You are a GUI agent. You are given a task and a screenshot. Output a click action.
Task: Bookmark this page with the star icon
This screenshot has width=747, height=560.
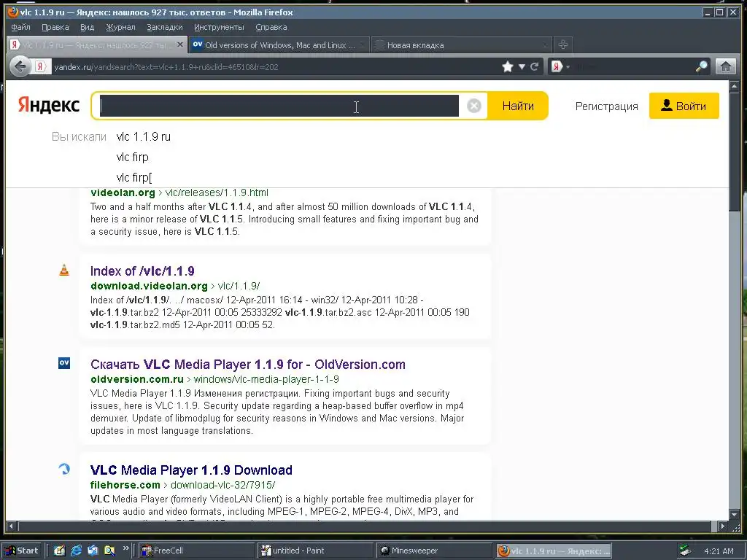tap(508, 66)
